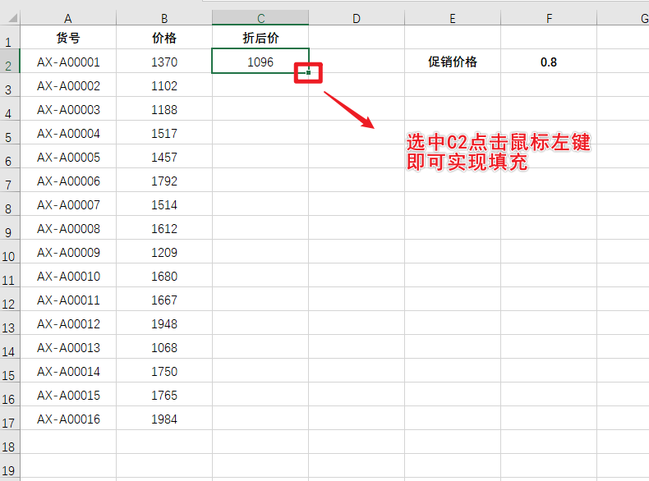
Task: Select cell AX-A00005
Action: (68, 157)
